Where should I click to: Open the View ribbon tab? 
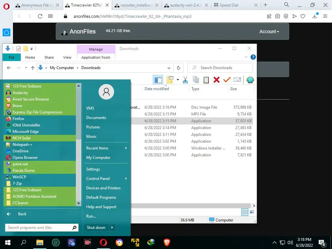tap(67, 57)
